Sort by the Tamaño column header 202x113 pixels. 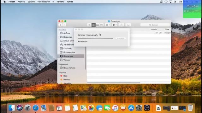click(154, 29)
